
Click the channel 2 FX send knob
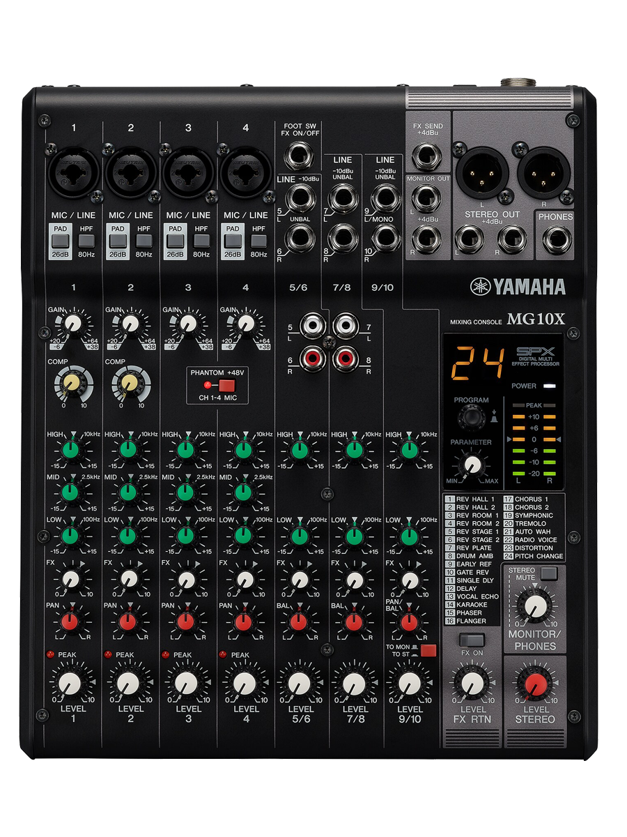(x=130, y=579)
